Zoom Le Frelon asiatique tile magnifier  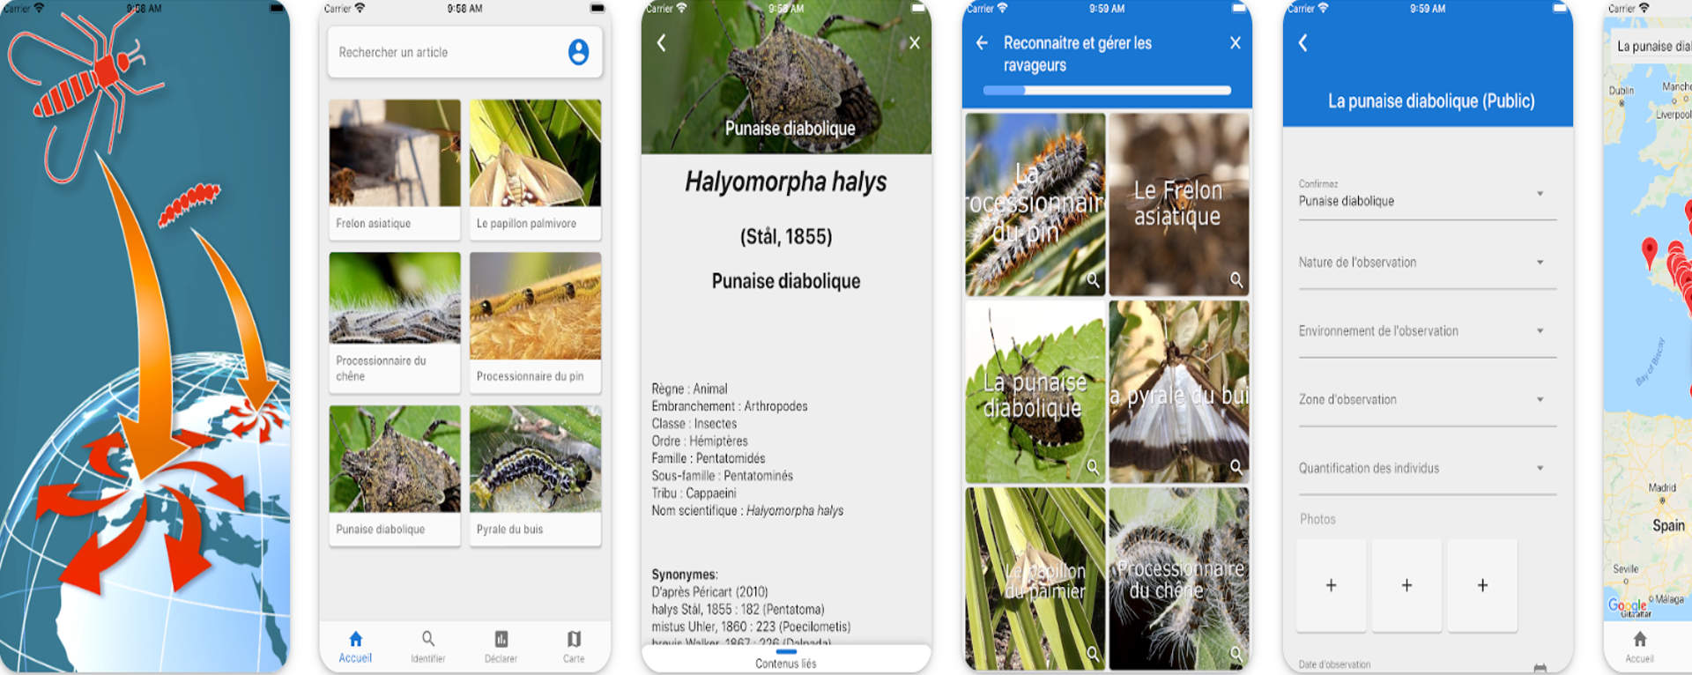(1236, 280)
